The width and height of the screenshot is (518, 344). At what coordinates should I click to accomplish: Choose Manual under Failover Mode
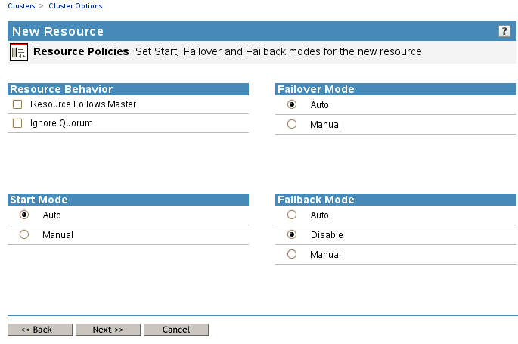[x=292, y=125]
